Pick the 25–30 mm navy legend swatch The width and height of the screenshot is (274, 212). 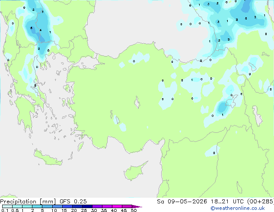pos(87,206)
